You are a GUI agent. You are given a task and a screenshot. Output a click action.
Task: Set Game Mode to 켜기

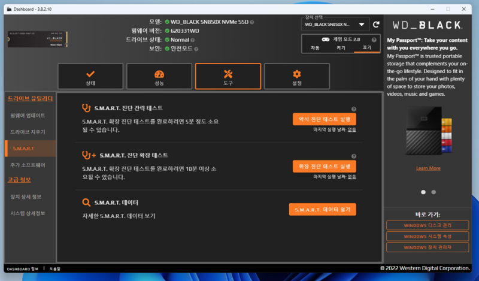click(x=341, y=48)
